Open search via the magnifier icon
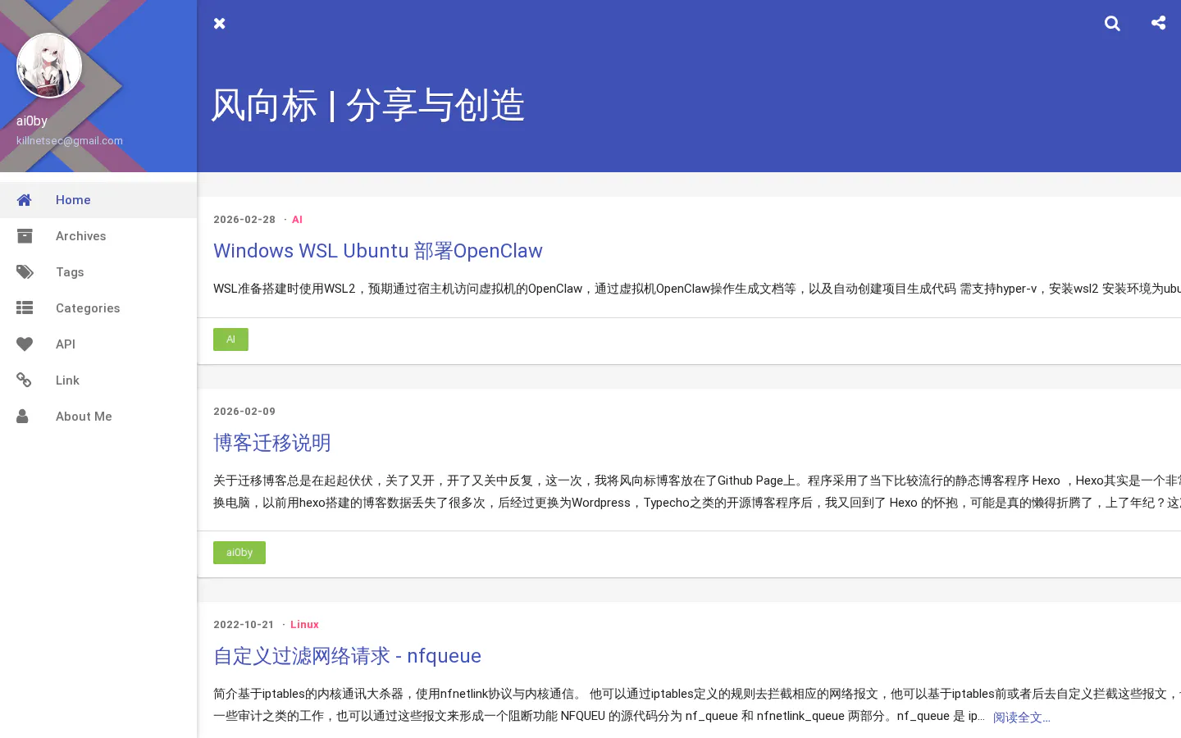This screenshot has width=1181, height=738. click(1112, 24)
